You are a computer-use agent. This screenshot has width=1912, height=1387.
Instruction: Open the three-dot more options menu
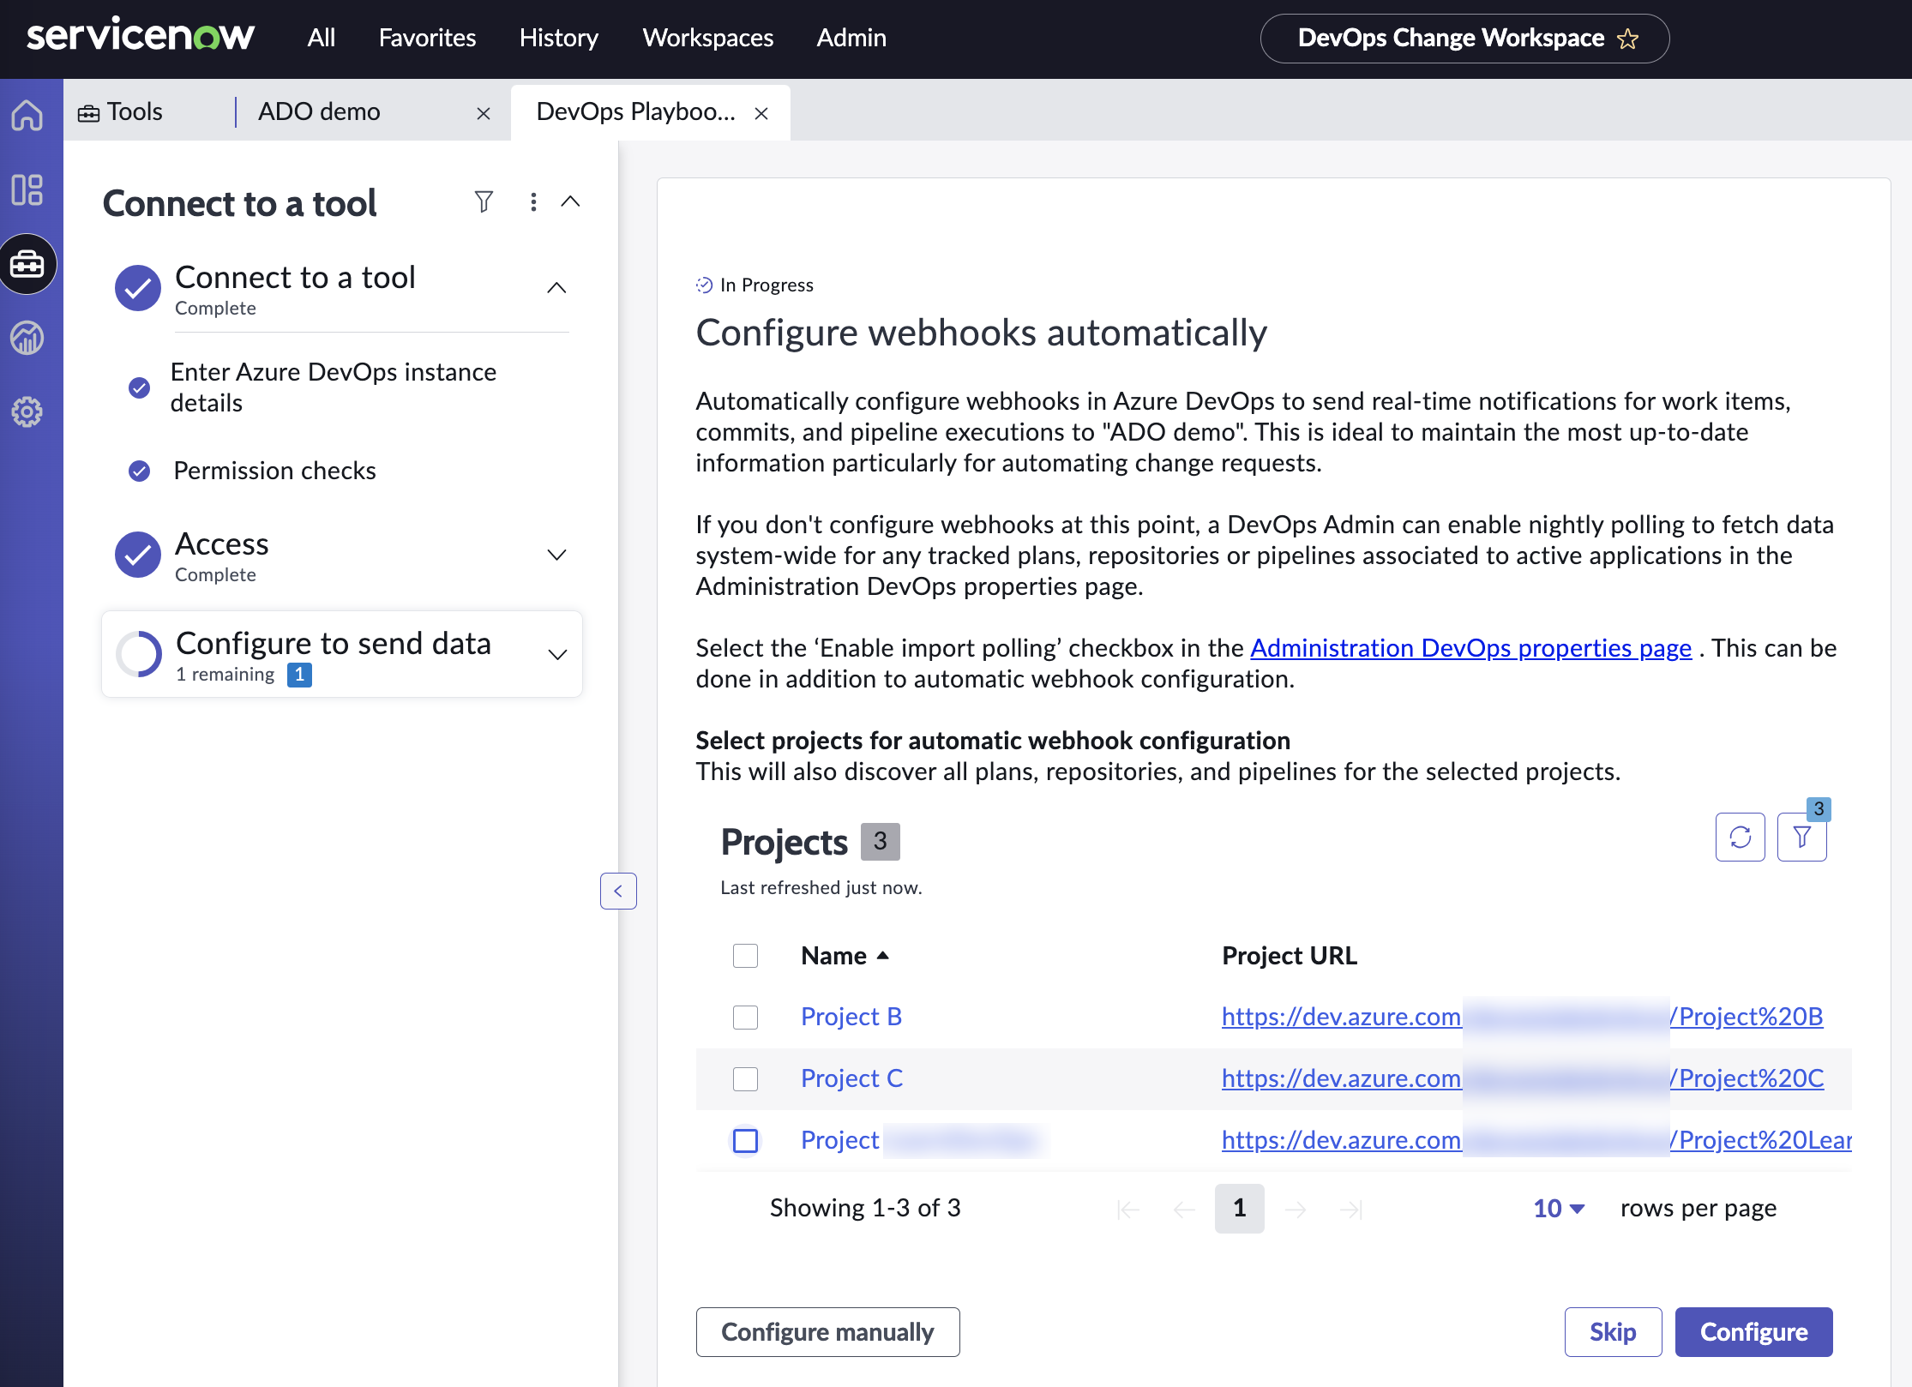tap(533, 201)
